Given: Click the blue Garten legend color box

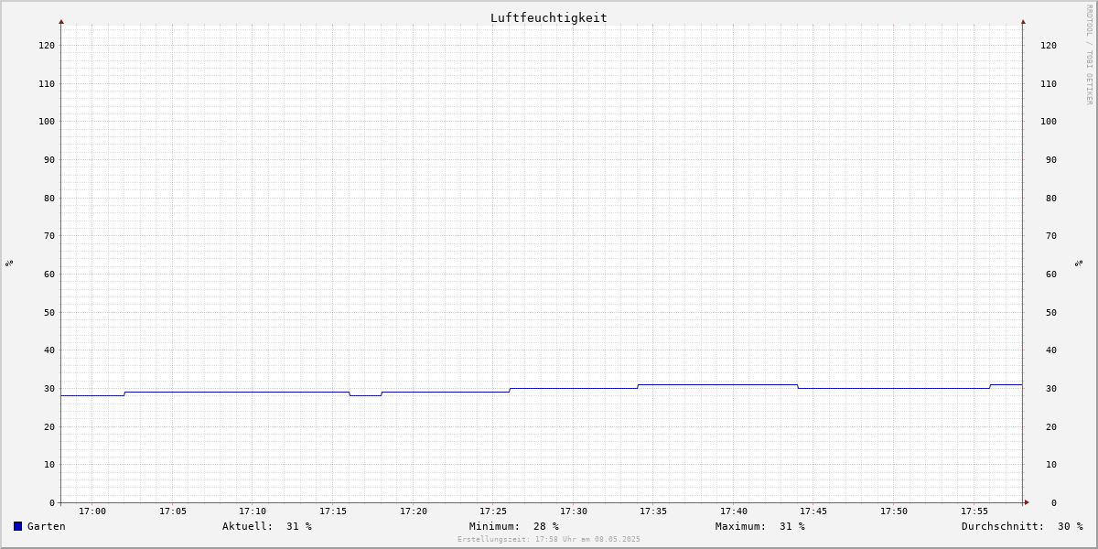Looking at the screenshot, I should 17,526.
